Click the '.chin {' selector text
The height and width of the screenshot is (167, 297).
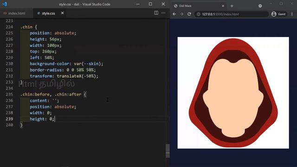click(29, 27)
